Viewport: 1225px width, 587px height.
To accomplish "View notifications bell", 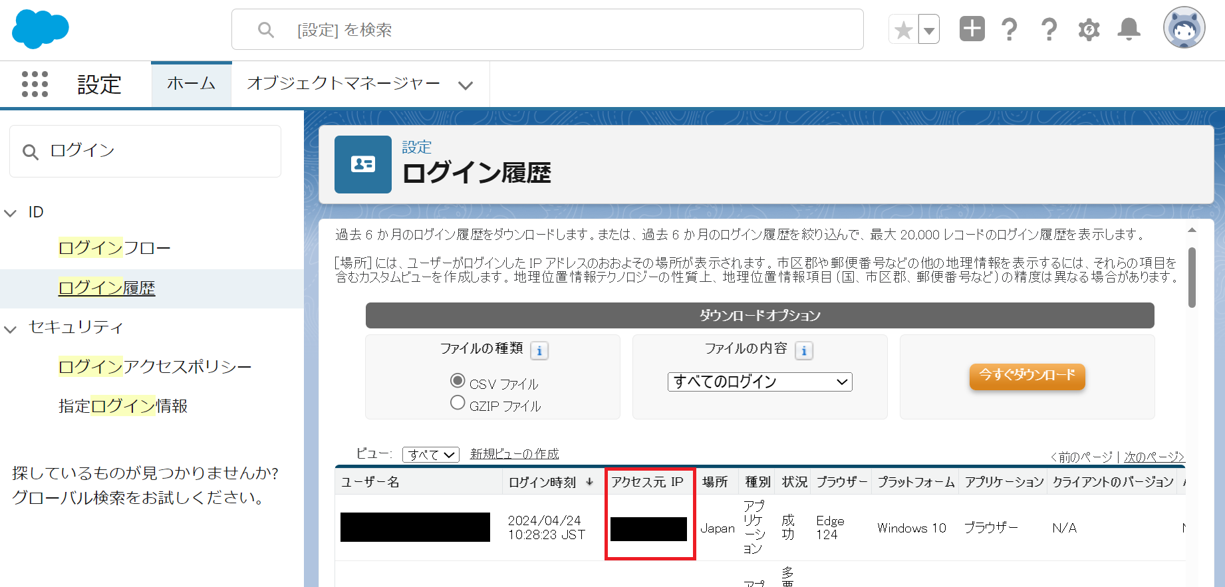I will [1129, 29].
